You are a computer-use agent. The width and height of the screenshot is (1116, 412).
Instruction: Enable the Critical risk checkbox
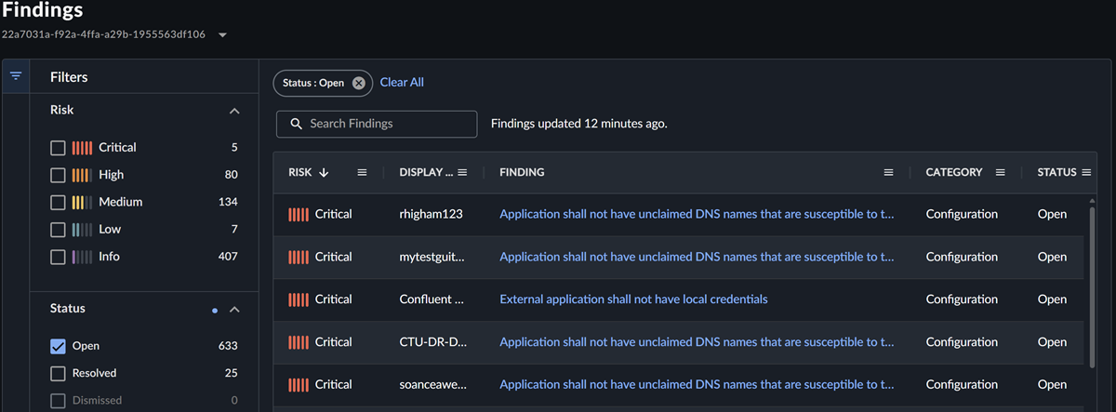pyautogui.click(x=58, y=148)
